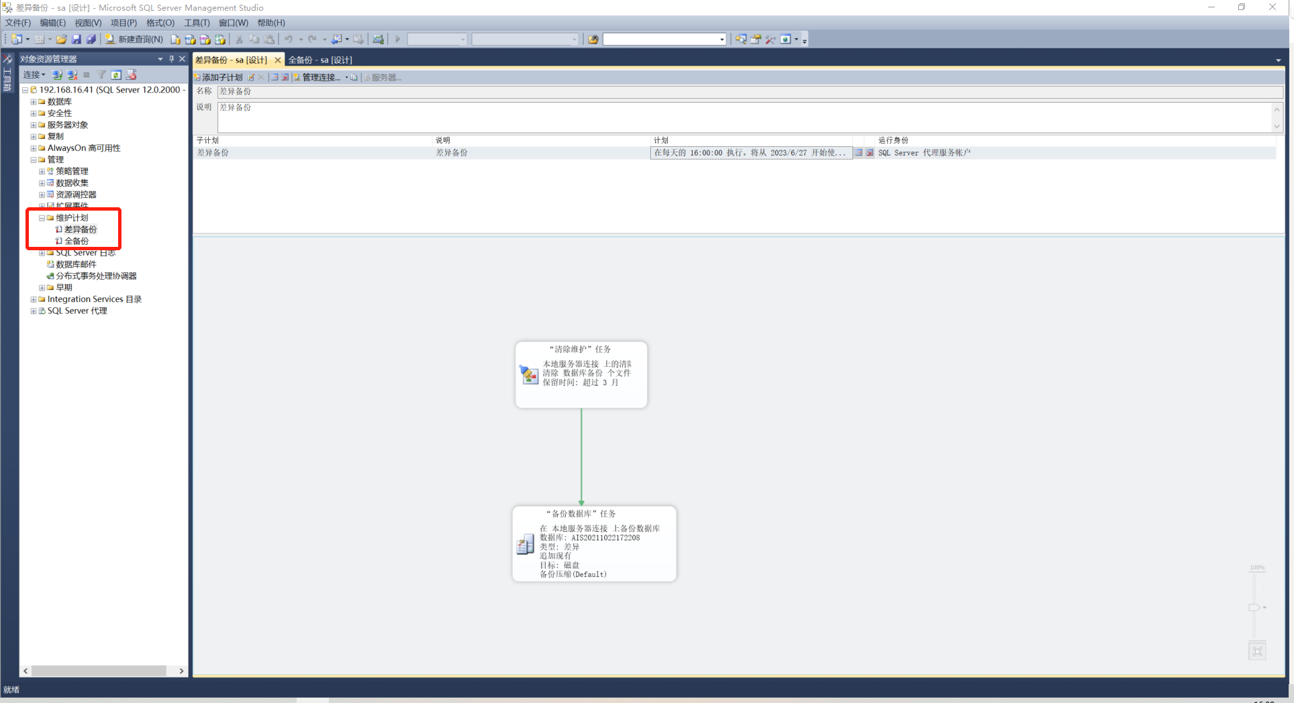Viewport: 1294px width, 703px height.
Task: Click the Stop square icon in Object Explorer
Action: [87, 74]
